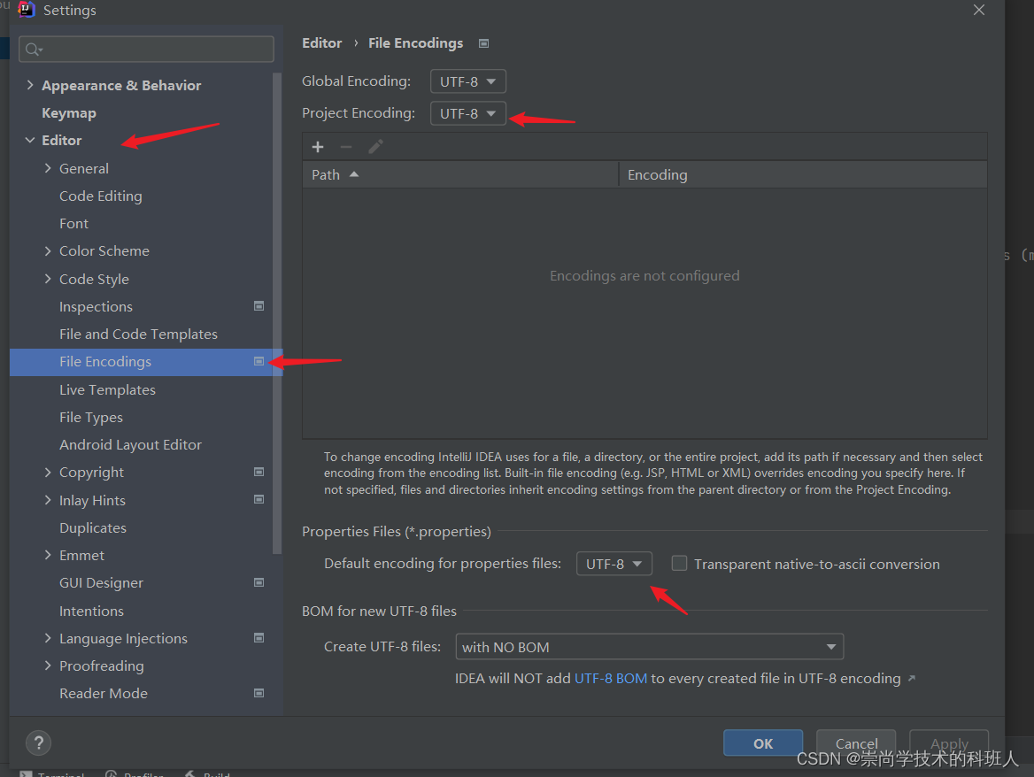This screenshot has height=777, width=1034.
Task: Click the project icon beside Reader Mode
Action: coord(259,693)
